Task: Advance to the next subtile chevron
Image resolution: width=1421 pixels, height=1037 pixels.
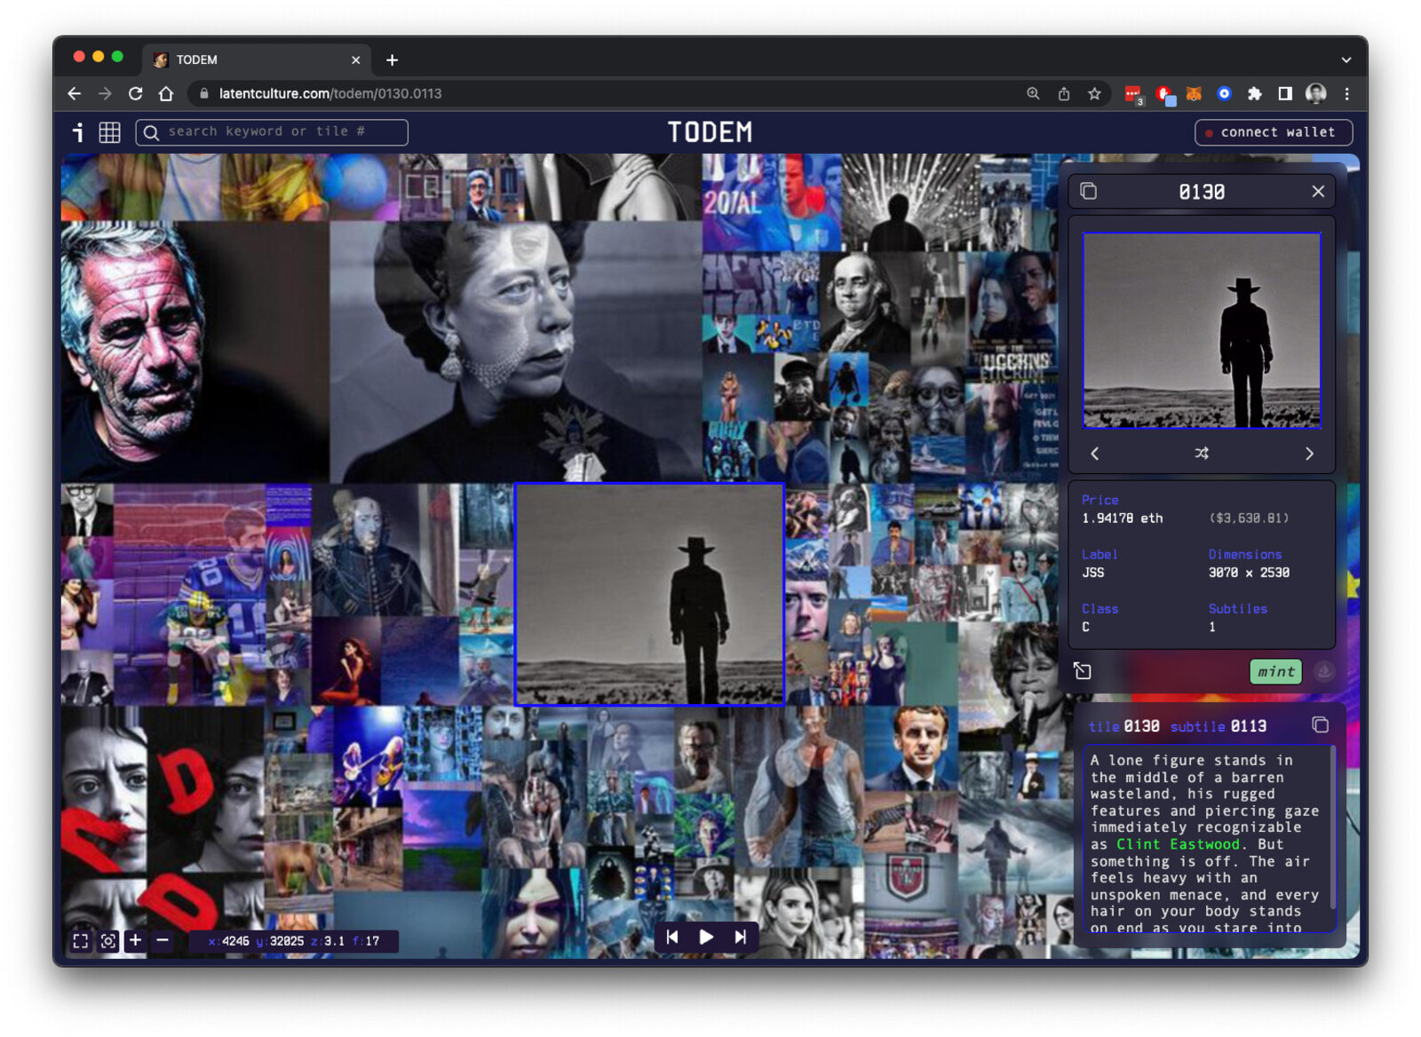Action: click(1310, 453)
